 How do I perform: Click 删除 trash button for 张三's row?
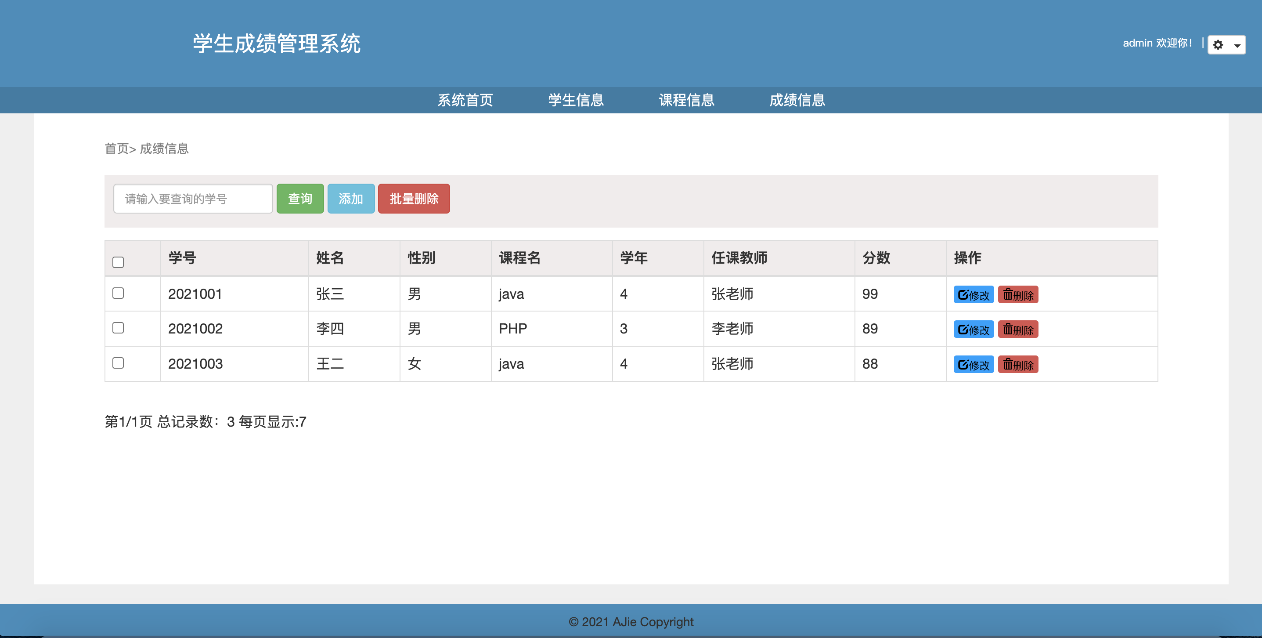coord(1018,295)
